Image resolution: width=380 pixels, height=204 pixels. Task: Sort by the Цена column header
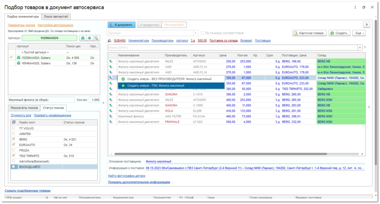coord(227,56)
